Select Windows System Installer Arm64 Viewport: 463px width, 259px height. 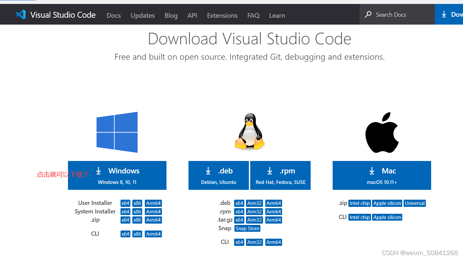coord(153,212)
